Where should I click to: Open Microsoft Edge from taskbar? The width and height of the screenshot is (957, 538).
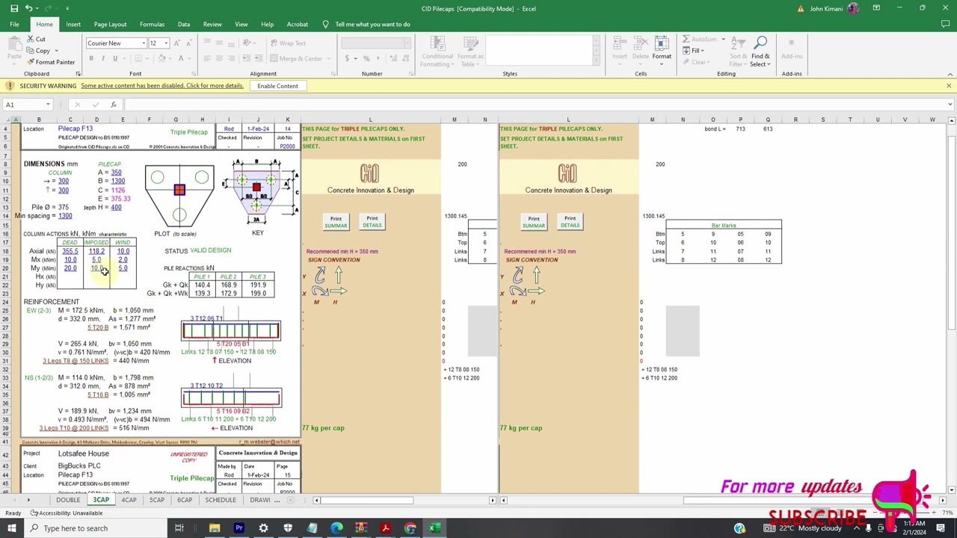click(x=336, y=528)
